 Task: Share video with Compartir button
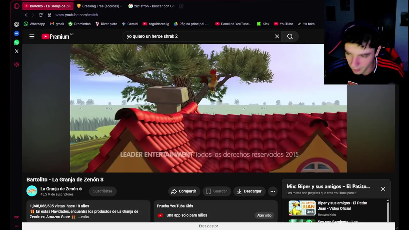click(x=184, y=191)
